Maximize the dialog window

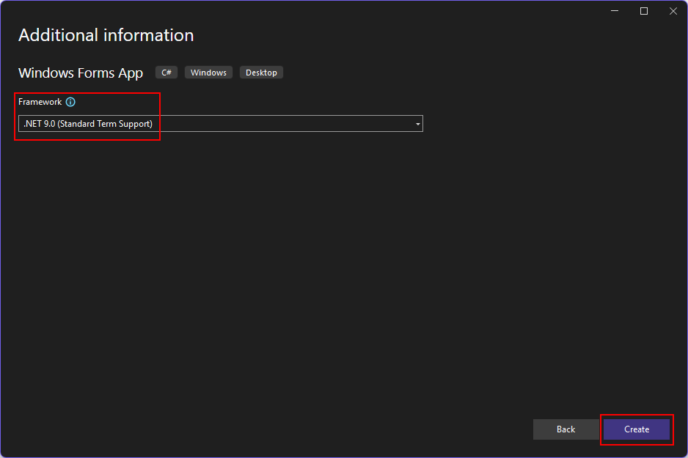point(643,11)
